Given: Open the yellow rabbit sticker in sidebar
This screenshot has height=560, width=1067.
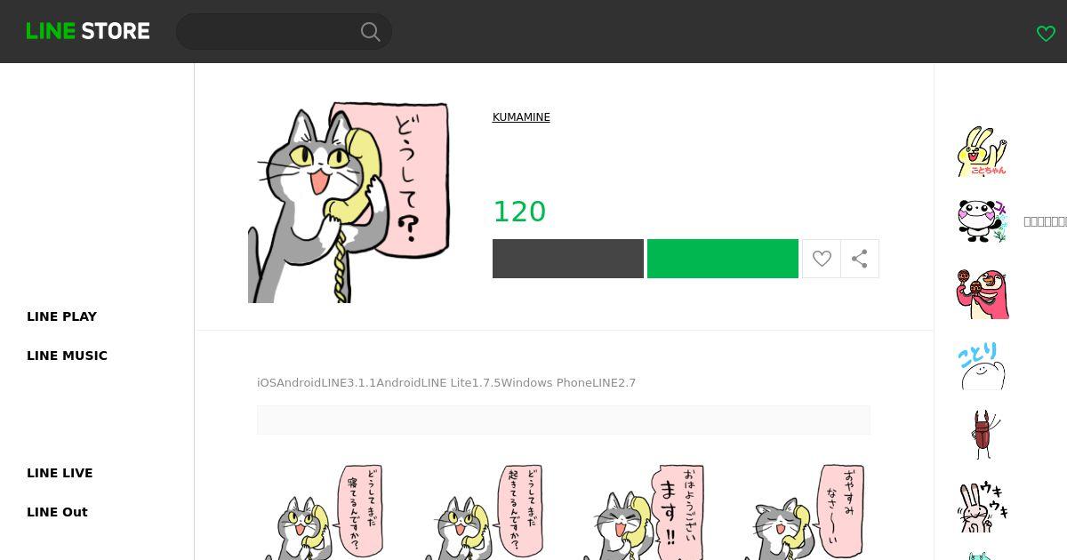Looking at the screenshot, I should click(983, 151).
